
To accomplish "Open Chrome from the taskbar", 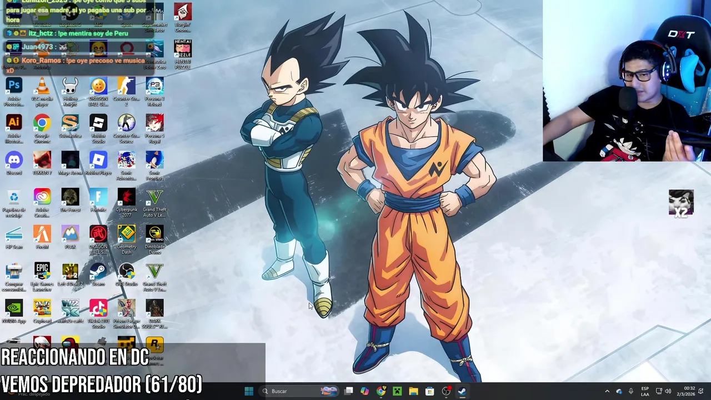I will click(380, 391).
